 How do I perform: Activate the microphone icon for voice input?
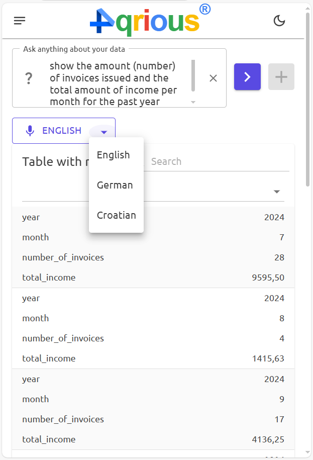[x=30, y=130]
